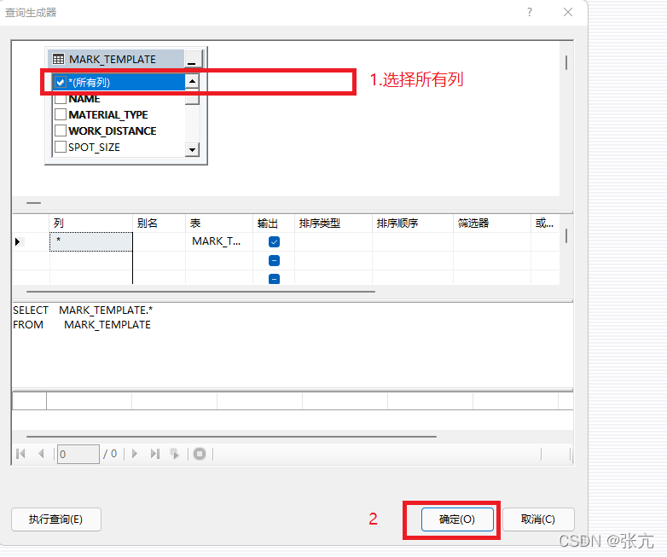Image resolution: width=667 pixels, height=557 pixels.
Task: Click the stop query round icon
Action: [199, 454]
